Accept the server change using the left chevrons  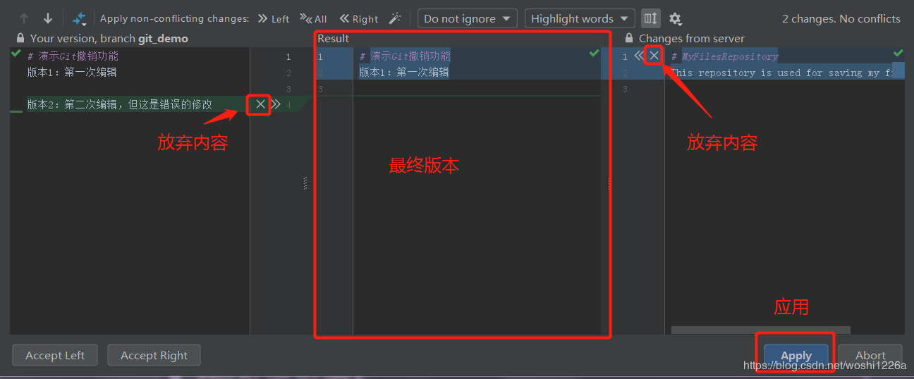[x=639, y=56]
